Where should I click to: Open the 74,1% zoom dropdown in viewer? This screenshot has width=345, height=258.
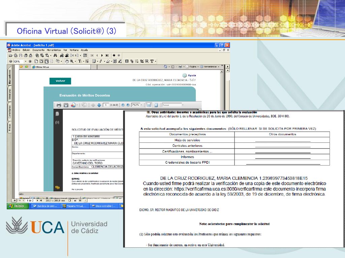142,105
